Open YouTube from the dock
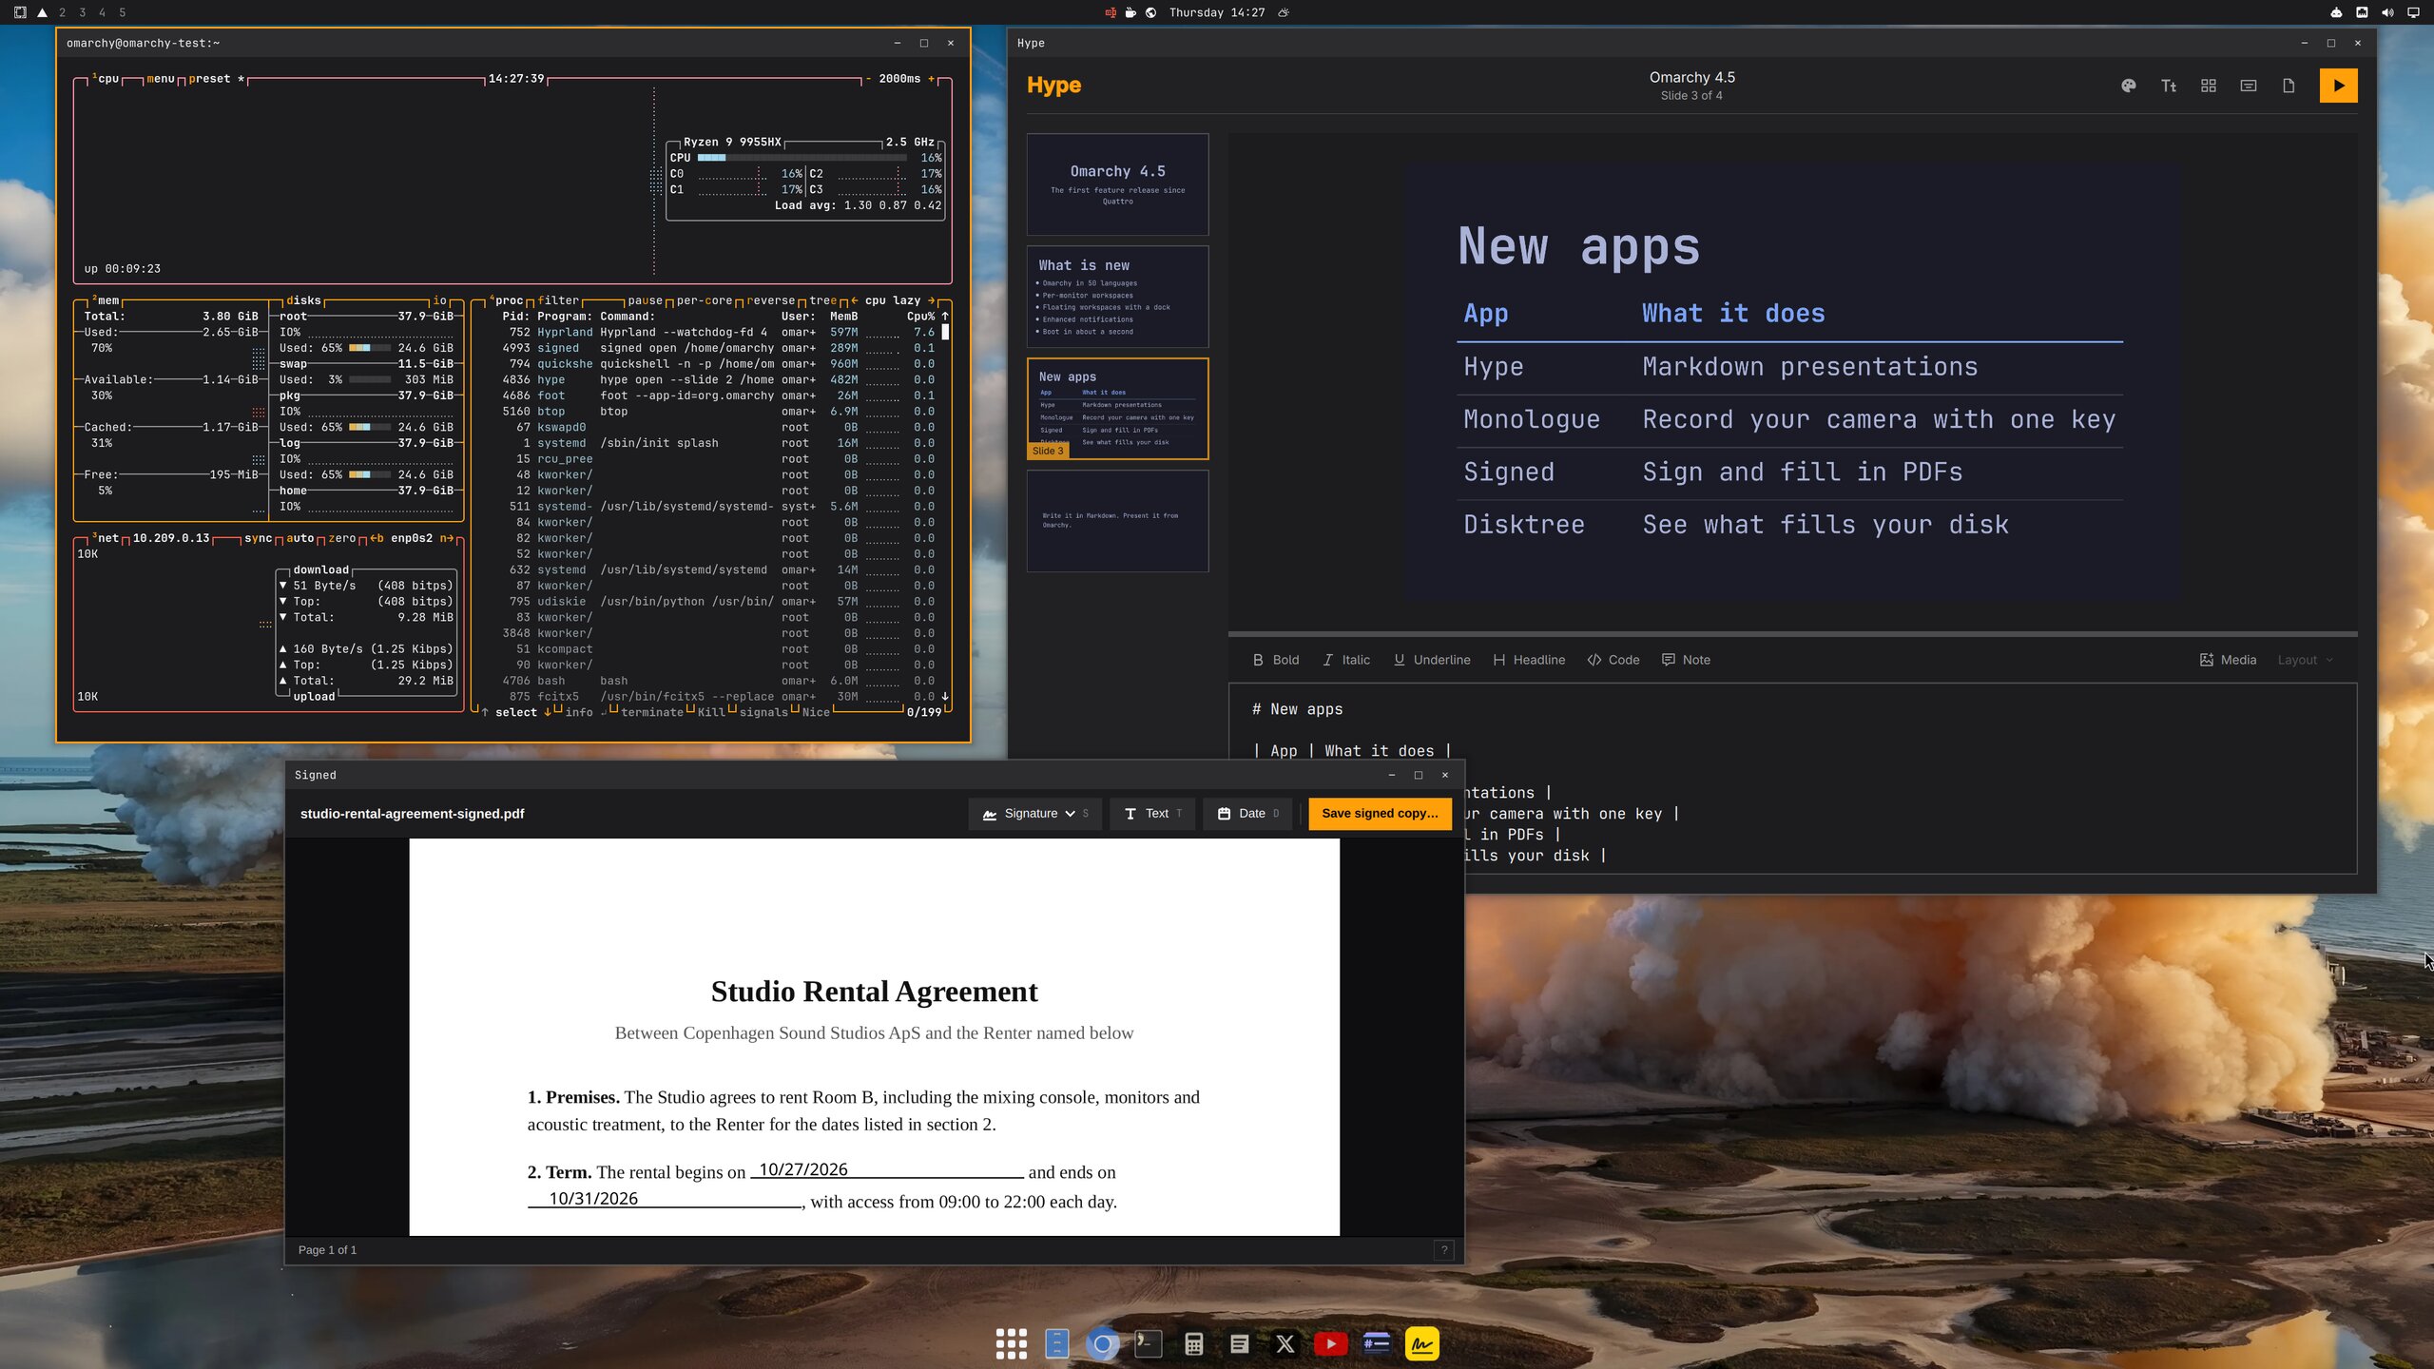The height and width of the screenshot is (1369, 2434). (1330, 1343)
